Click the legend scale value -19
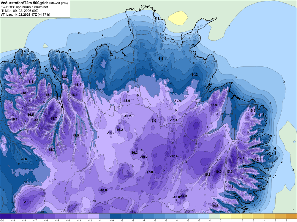Image resolution: width=297 pixels, height=222 pixels. click(x=13, y=220)
